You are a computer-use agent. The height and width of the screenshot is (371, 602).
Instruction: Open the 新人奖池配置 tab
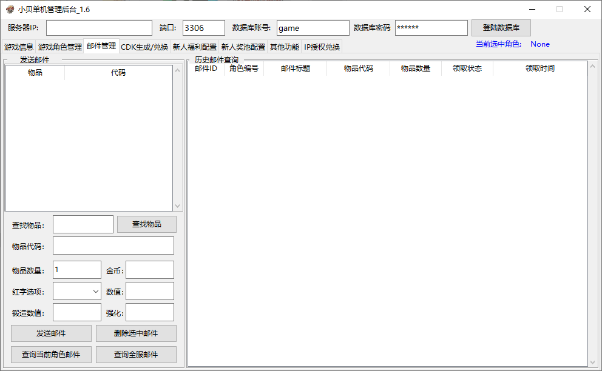[x=243, y=47]
